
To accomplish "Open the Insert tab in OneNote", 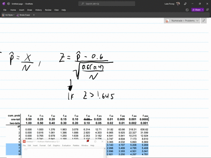I will coord(22,10).
